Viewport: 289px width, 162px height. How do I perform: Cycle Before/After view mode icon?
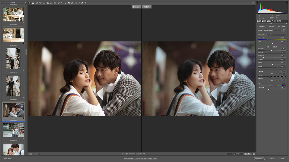pos(246,154)
